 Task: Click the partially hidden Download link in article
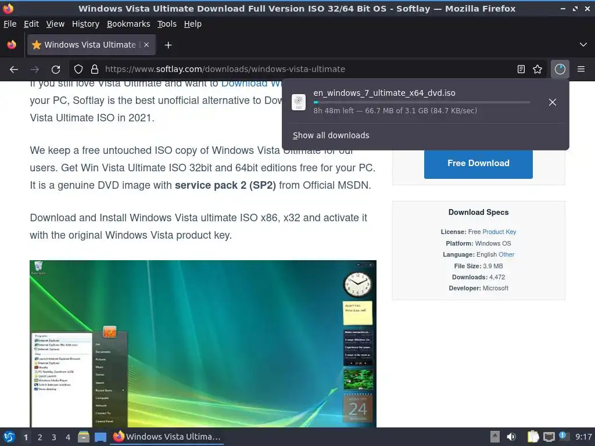pyautogui.click(x=252, y=84)
